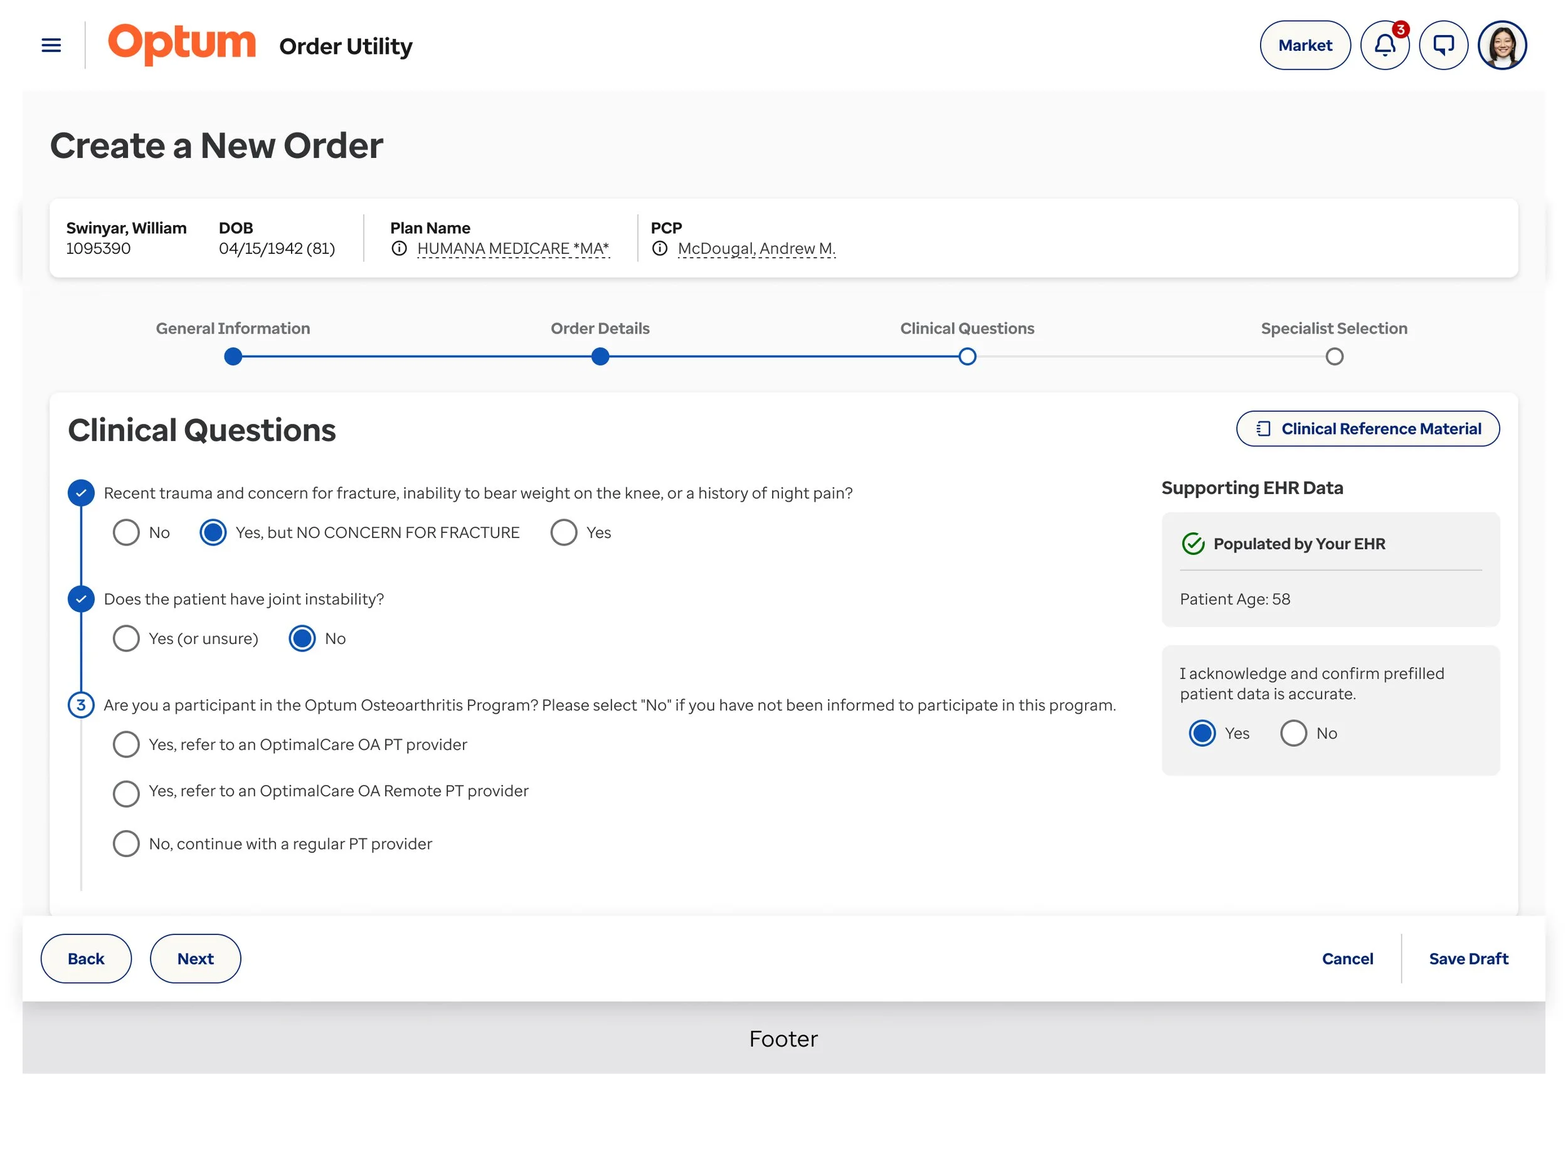
Task: Click the info icon beside PCP
Action: [659, 248]
